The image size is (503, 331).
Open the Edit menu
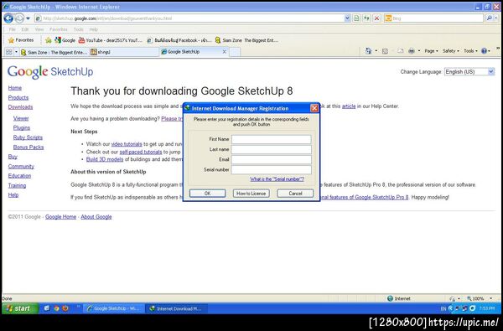click(x=25, y=29)
